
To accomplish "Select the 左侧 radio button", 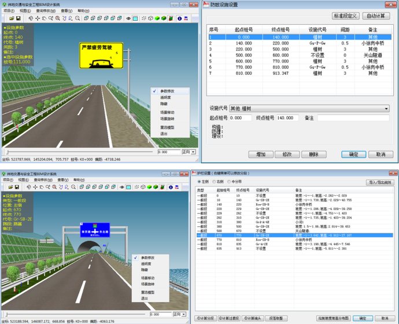I will pos(199,182).
